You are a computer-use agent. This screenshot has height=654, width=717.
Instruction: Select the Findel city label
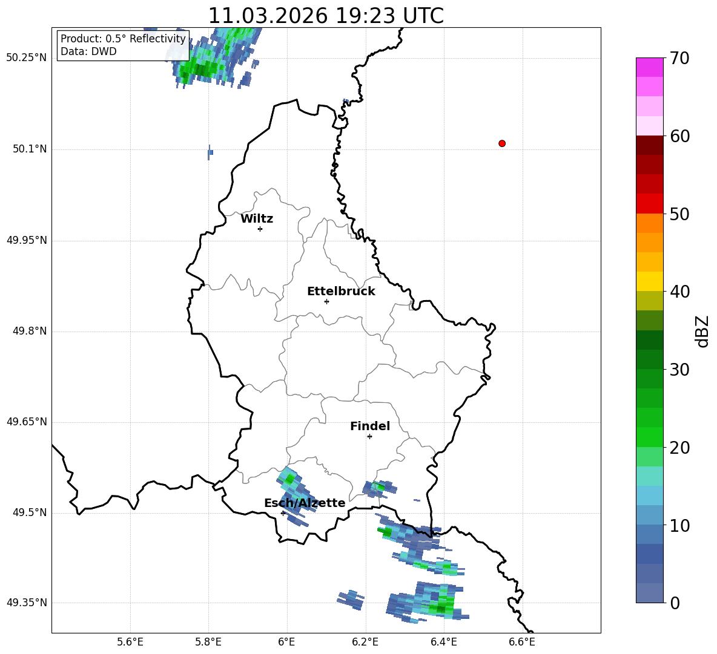click(x=370, y=426)
